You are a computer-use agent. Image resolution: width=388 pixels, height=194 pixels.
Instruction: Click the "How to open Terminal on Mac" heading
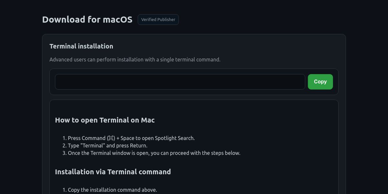pyautogui.click(x=105, y=120)
